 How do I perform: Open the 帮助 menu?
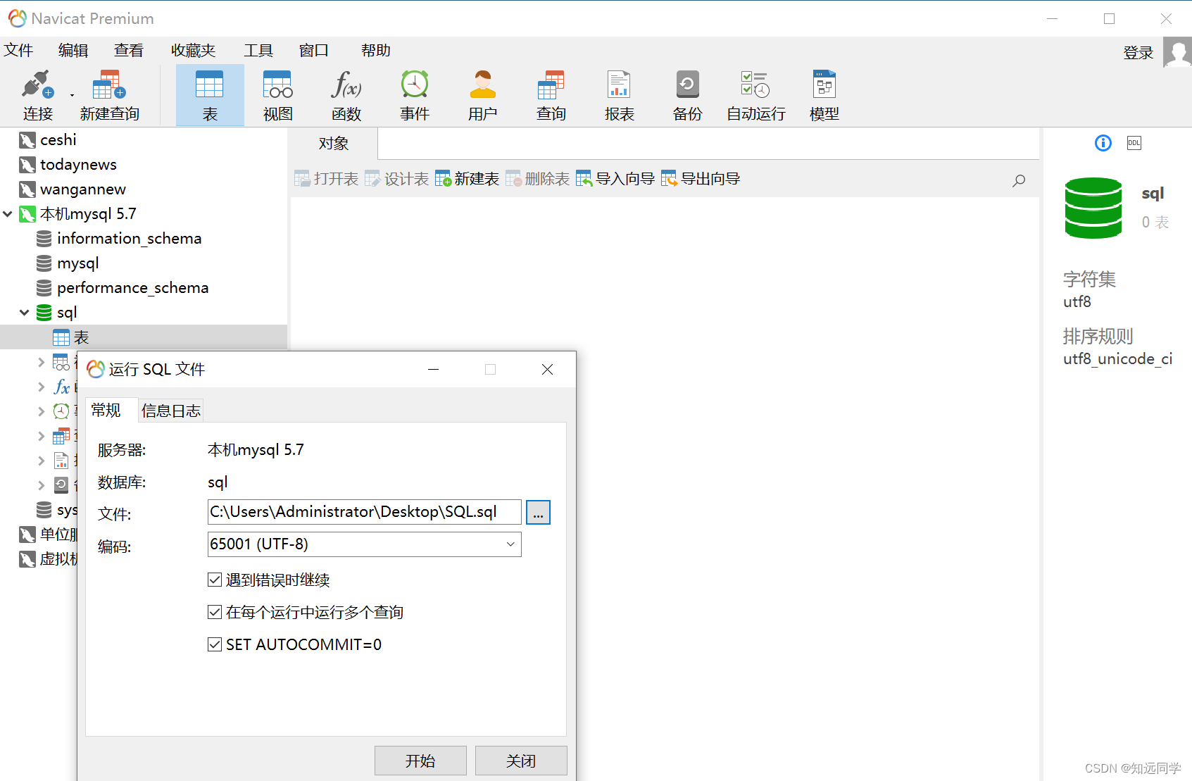point(376,51)
